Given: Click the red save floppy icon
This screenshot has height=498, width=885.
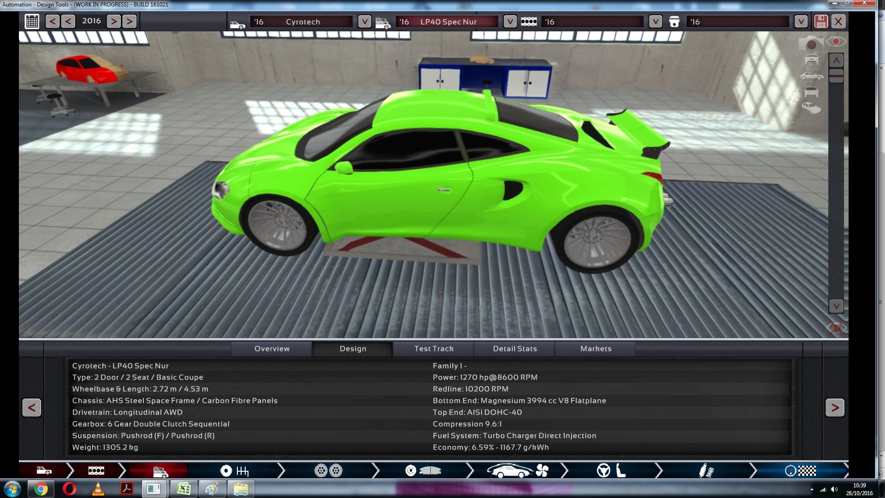Looking at the screenshot, I should click(x=821, y=21).
